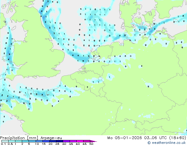Viewport: 187px width, 145px height.
Task: Open the weatheronline.co.uk copyright link
Action: pyautogui.click(x=167, y=143)
